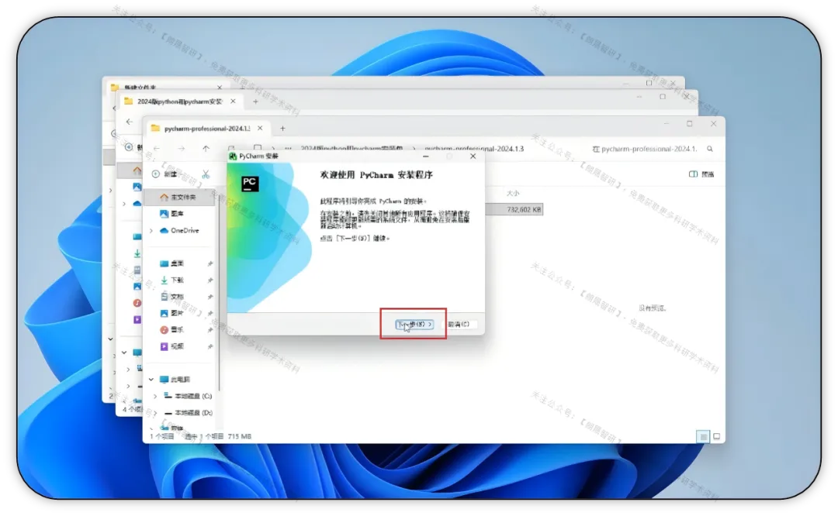Select 此电脑 in the navigation pane
This screenshot has width=838, height=516.
[x=175, y=380]
